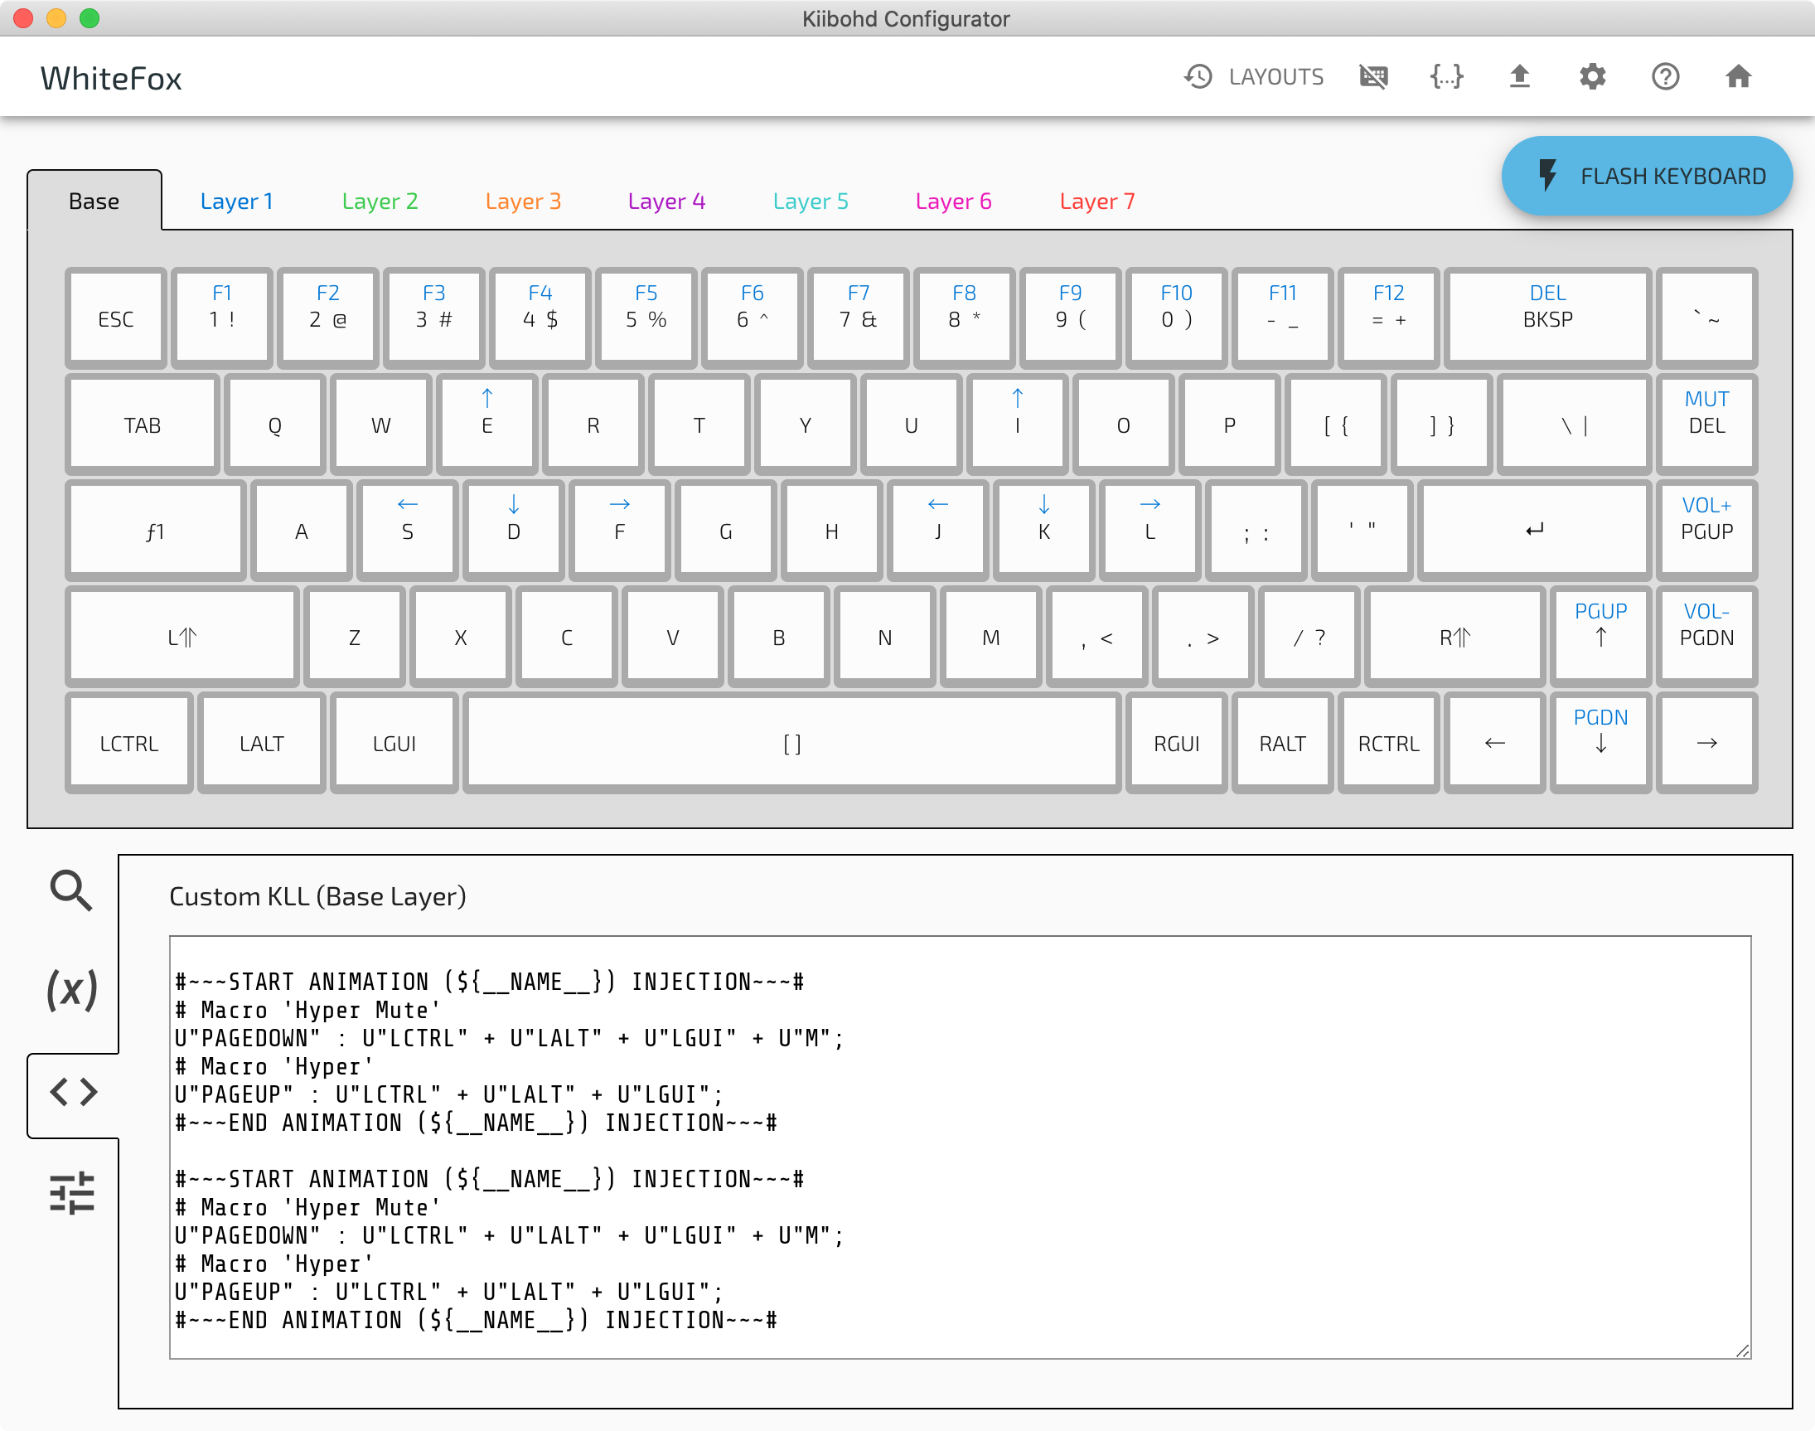Switch to Layer 6 tab
Screen dimensions: 1815x1431
point(953,201)
